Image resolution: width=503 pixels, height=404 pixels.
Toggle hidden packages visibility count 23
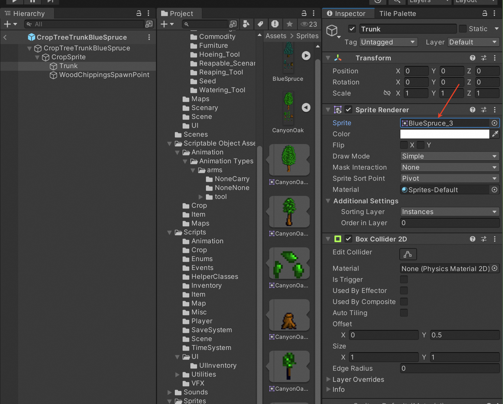coord(309,24)
